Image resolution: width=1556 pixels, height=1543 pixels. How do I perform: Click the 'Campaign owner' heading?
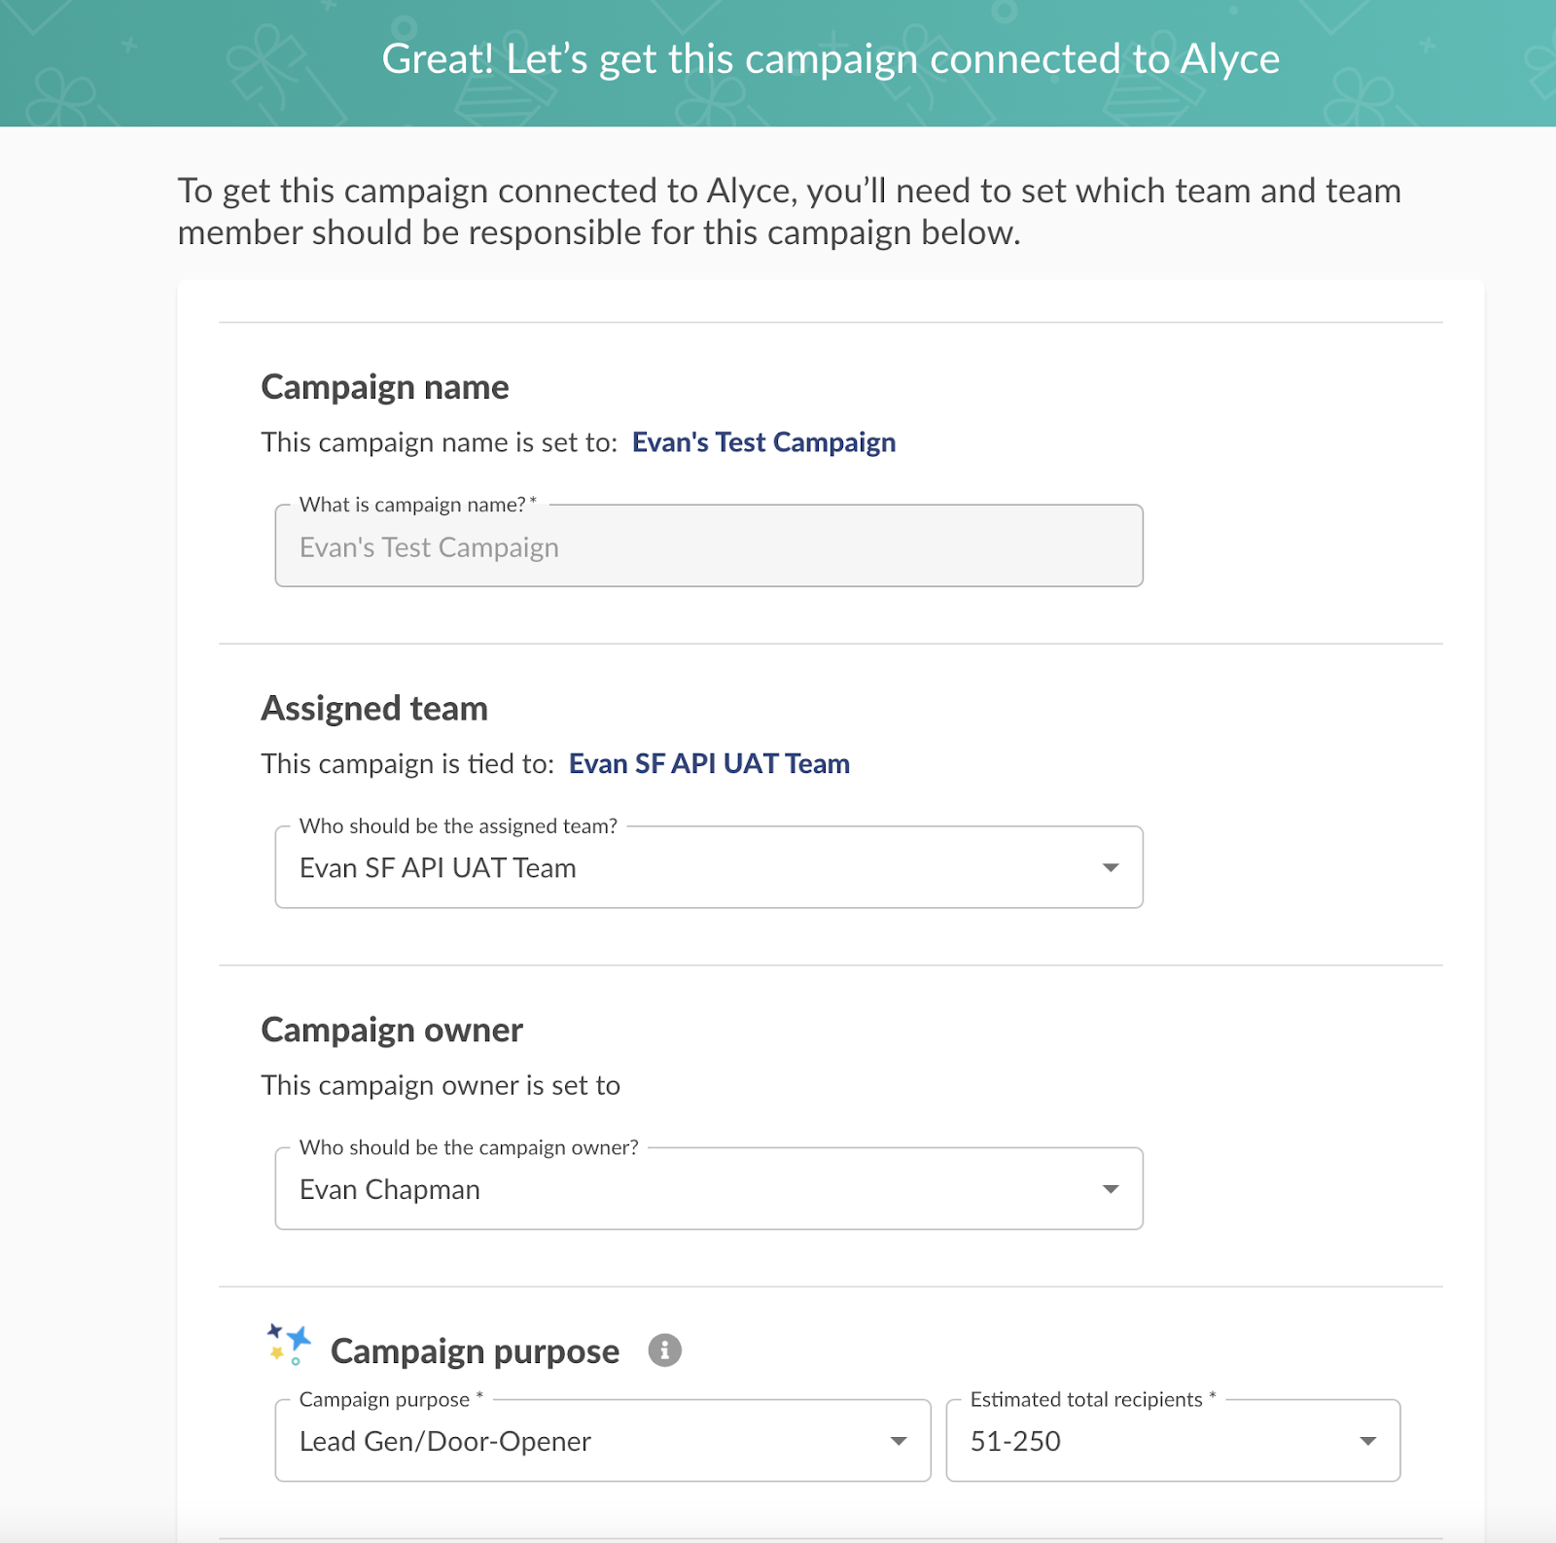(392, 1030)
